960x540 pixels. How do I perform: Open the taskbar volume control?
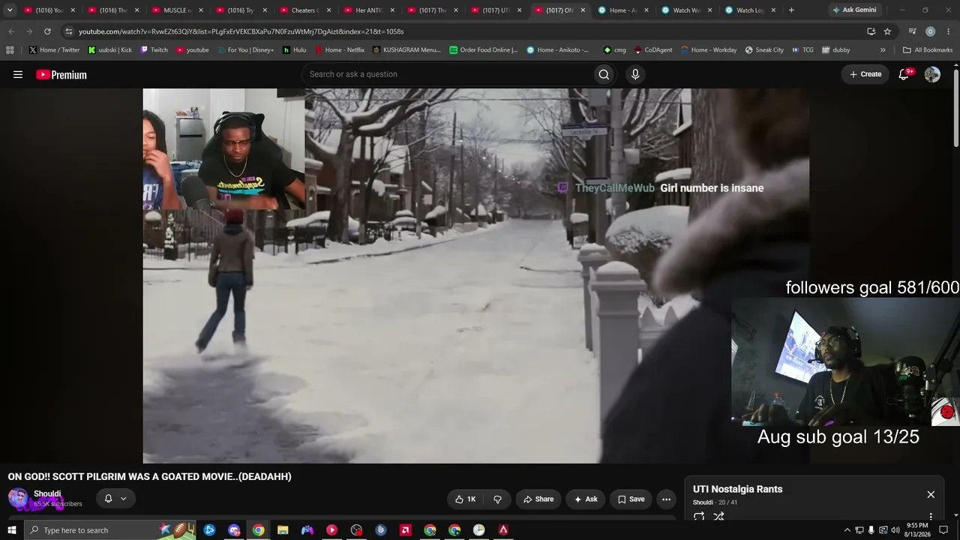tap(895, 530)
